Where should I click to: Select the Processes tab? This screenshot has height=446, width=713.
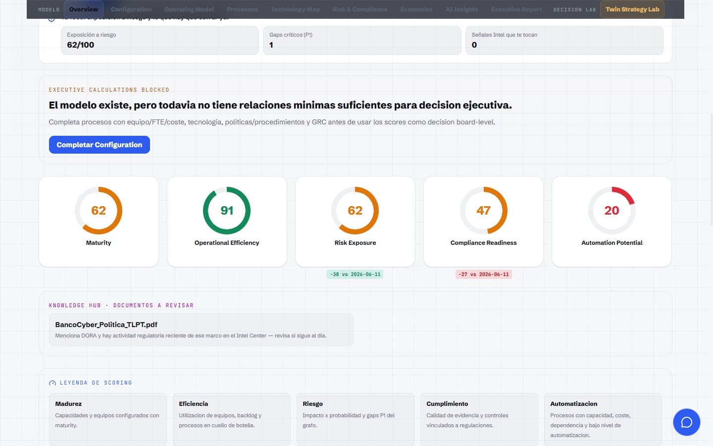[x=242, y=9]
